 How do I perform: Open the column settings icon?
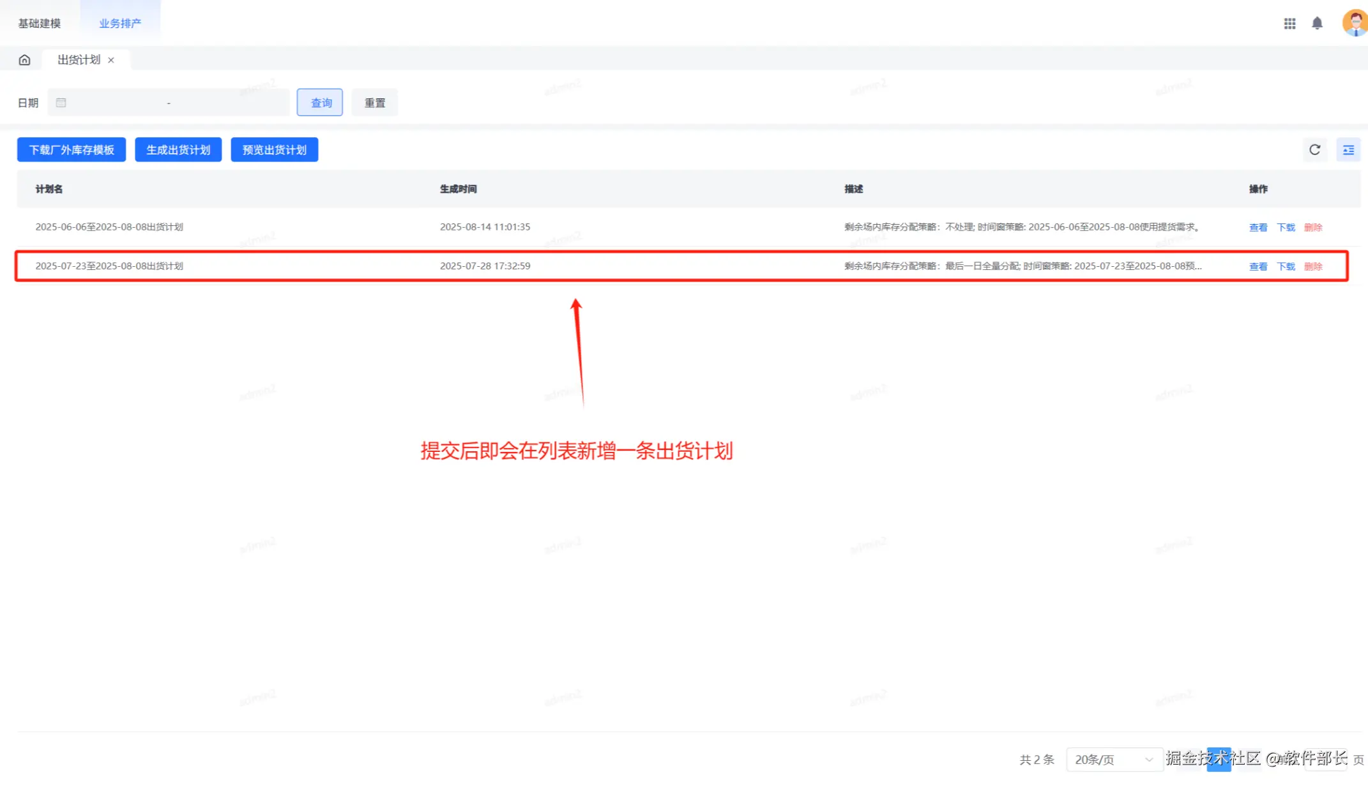pos(1348,150)
